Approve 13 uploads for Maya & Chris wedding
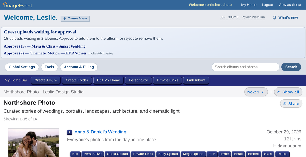This screenshot has width=306, height=157. (45, 46)
